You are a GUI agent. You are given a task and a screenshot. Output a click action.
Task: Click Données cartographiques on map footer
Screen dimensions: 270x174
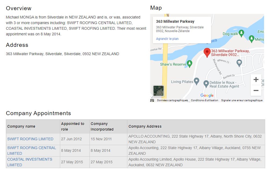click(x=172, y=100)
